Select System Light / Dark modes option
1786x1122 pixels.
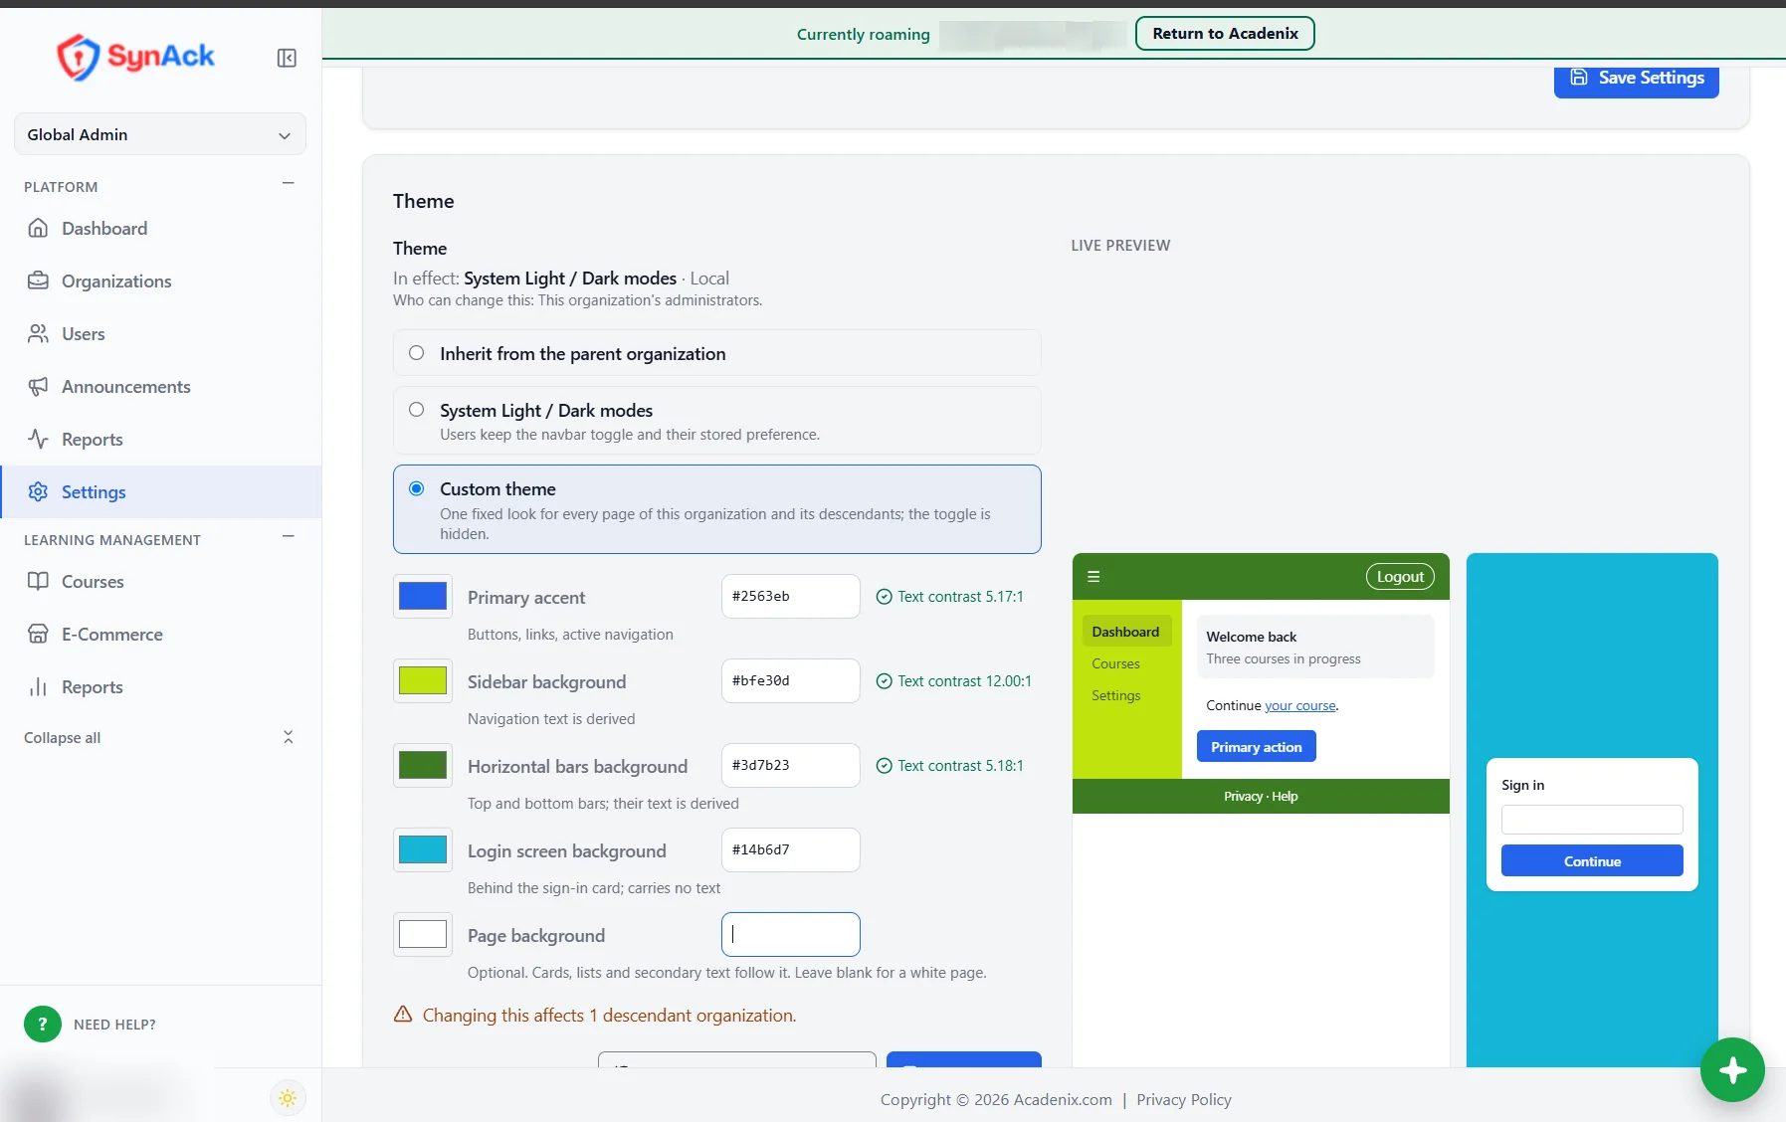[716, 421]
